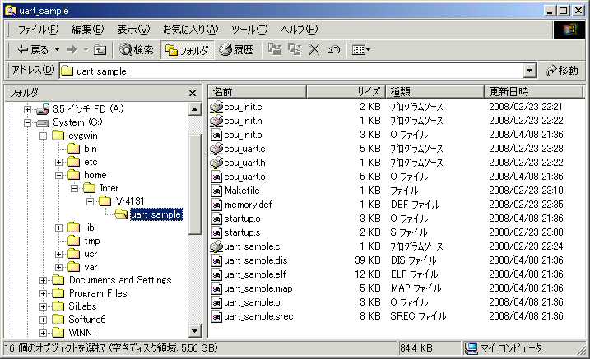Screen dimensions: 590x359
Task: Open the 表示(V) menu
Action: (133, 30)
